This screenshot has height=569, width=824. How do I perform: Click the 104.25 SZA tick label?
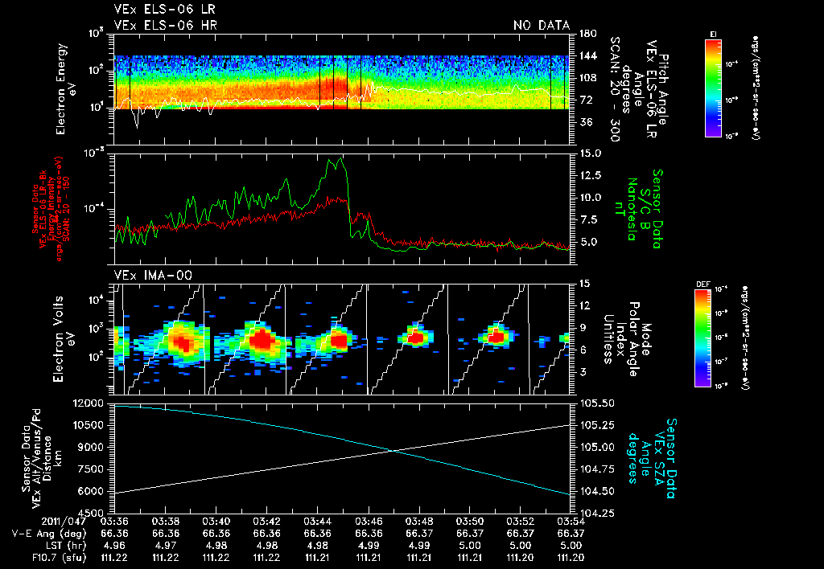597,513
